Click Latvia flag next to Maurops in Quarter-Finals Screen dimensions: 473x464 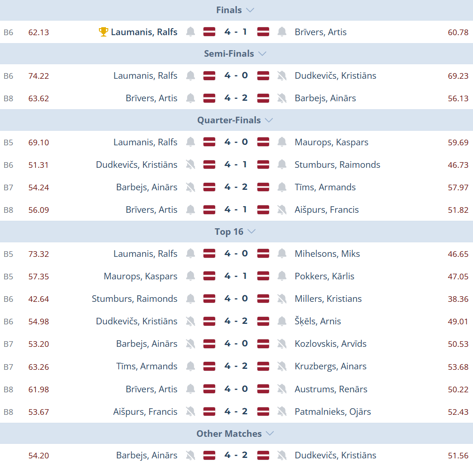263,142
